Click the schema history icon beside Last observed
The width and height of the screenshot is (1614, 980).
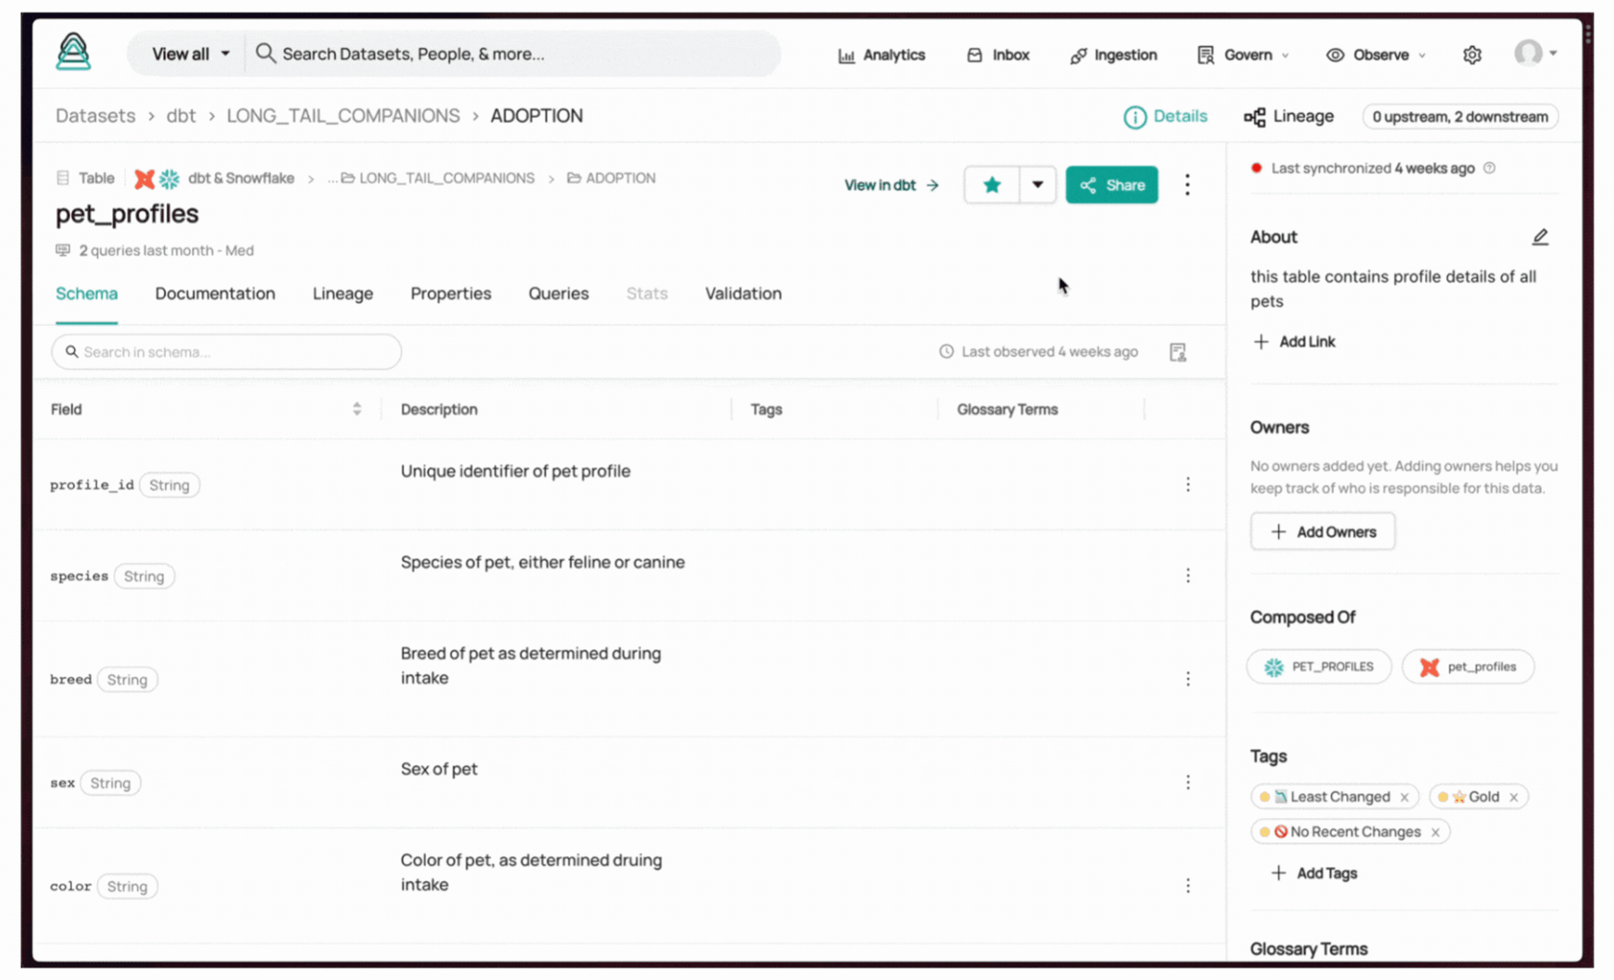(x=1177, y=352)
